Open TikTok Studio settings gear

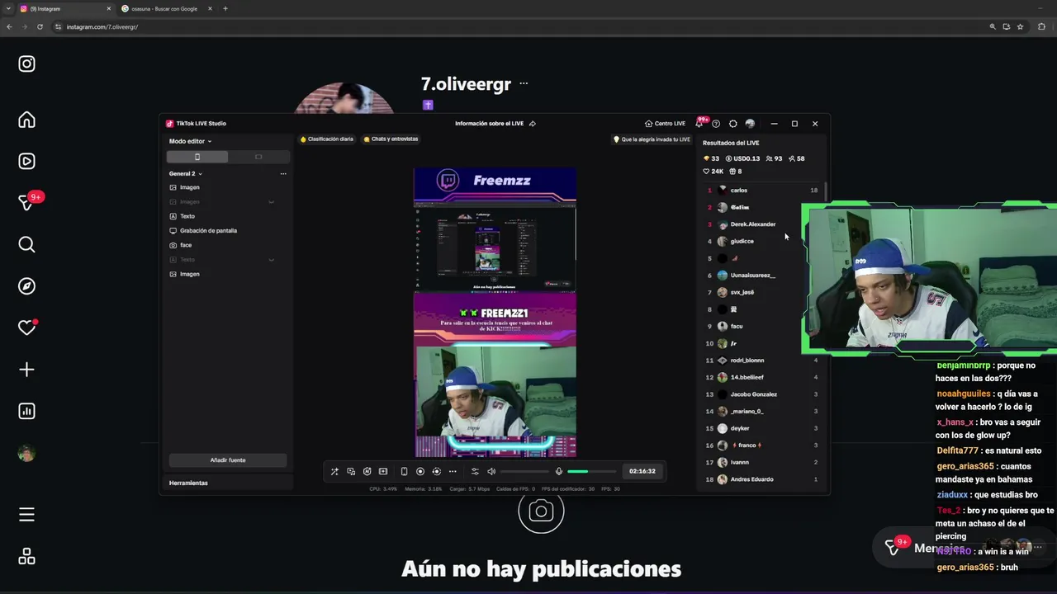point(732,124)
